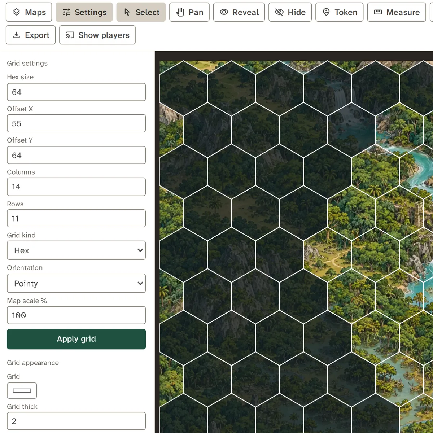This screenshot has height=433, width=433.
Task: Pick the Token tool
Action: 340,12
